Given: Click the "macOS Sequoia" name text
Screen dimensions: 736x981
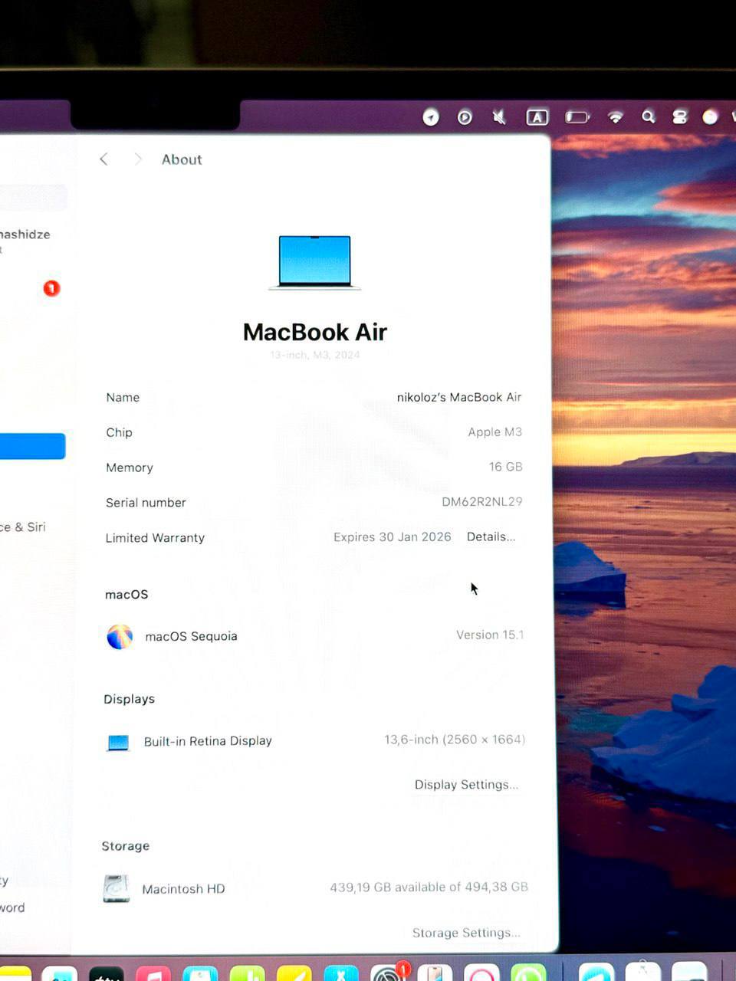Looking at the screenshot, I should tap(192, 636).
